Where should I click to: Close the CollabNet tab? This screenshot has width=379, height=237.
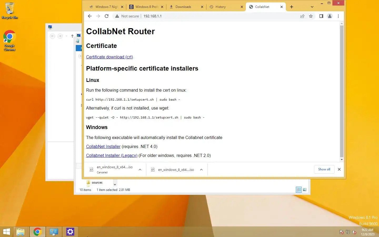282,7
